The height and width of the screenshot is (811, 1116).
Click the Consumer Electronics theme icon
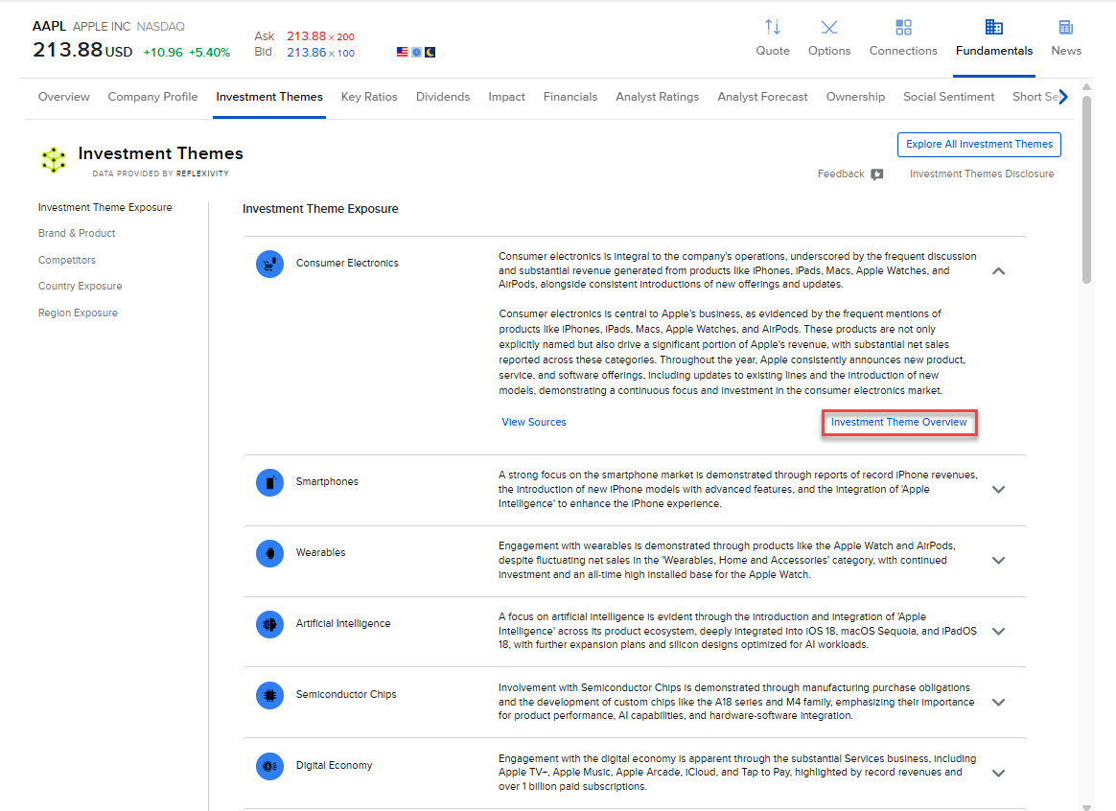click(x=270, y=264)
